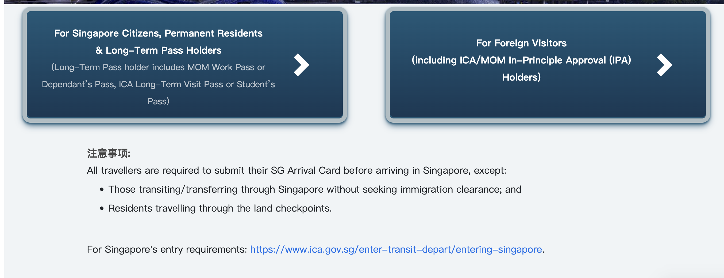Click bullet dot before the transiting/transferring item
This screenshot has height=278, width=724.
coord(102,190)
